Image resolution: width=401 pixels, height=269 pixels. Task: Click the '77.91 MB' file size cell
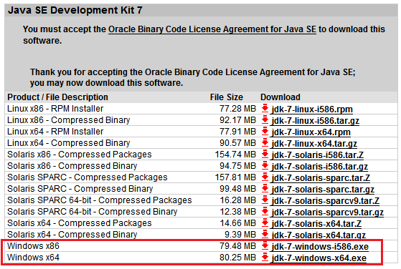(237, 132)
